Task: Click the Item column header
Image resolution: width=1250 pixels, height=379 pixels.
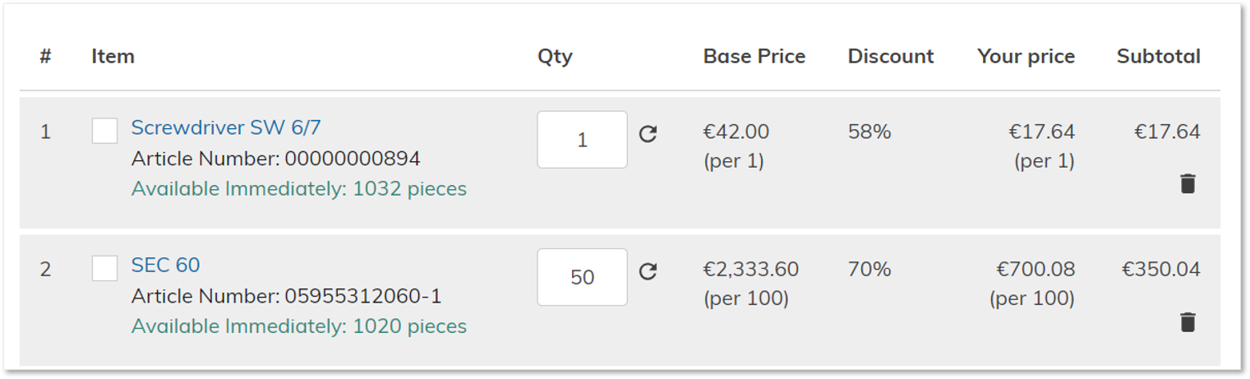Action: pyautogui.click(x=113, y=56)
